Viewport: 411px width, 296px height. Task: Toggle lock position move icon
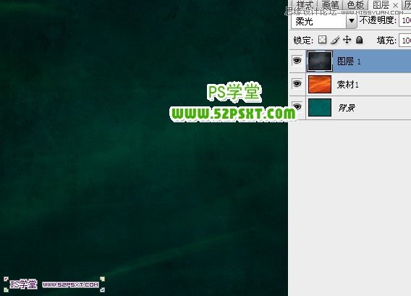[347, 40]
